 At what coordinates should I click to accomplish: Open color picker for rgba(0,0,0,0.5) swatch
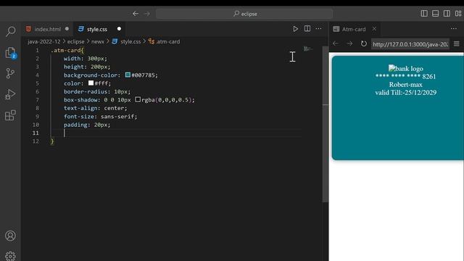[138, 99]
